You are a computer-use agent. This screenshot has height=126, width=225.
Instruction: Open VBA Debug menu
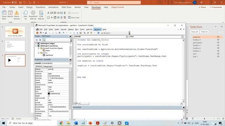click(x=71, y=29)
